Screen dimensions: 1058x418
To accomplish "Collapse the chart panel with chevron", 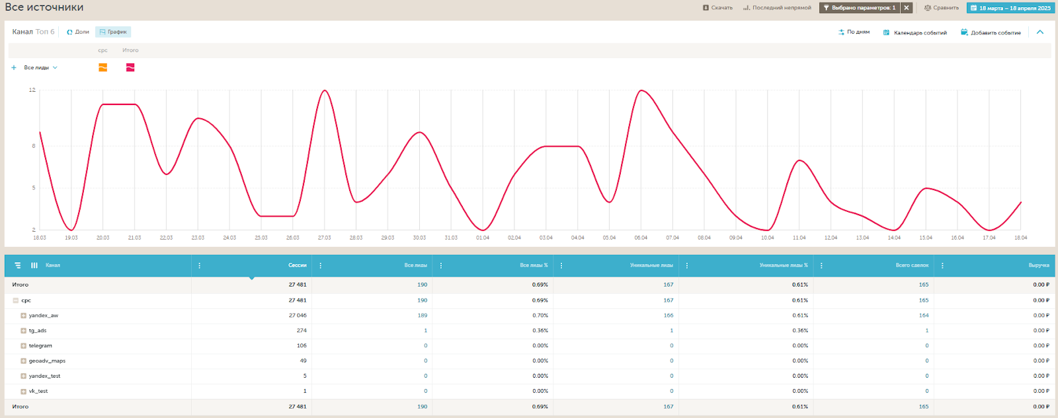I will (x=1040, y=32).
